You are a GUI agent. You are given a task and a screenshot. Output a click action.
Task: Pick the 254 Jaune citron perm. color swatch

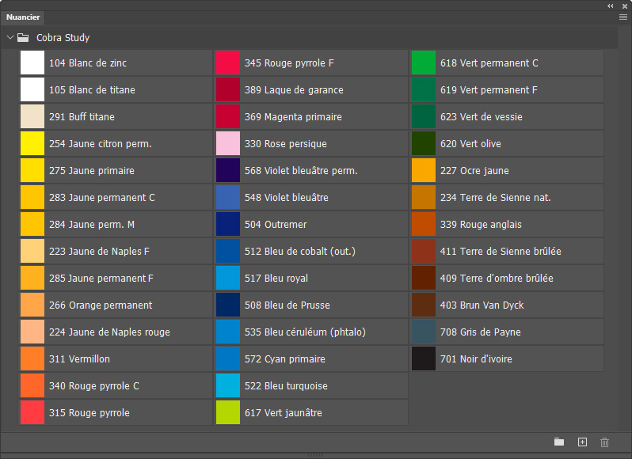point(32,143)
